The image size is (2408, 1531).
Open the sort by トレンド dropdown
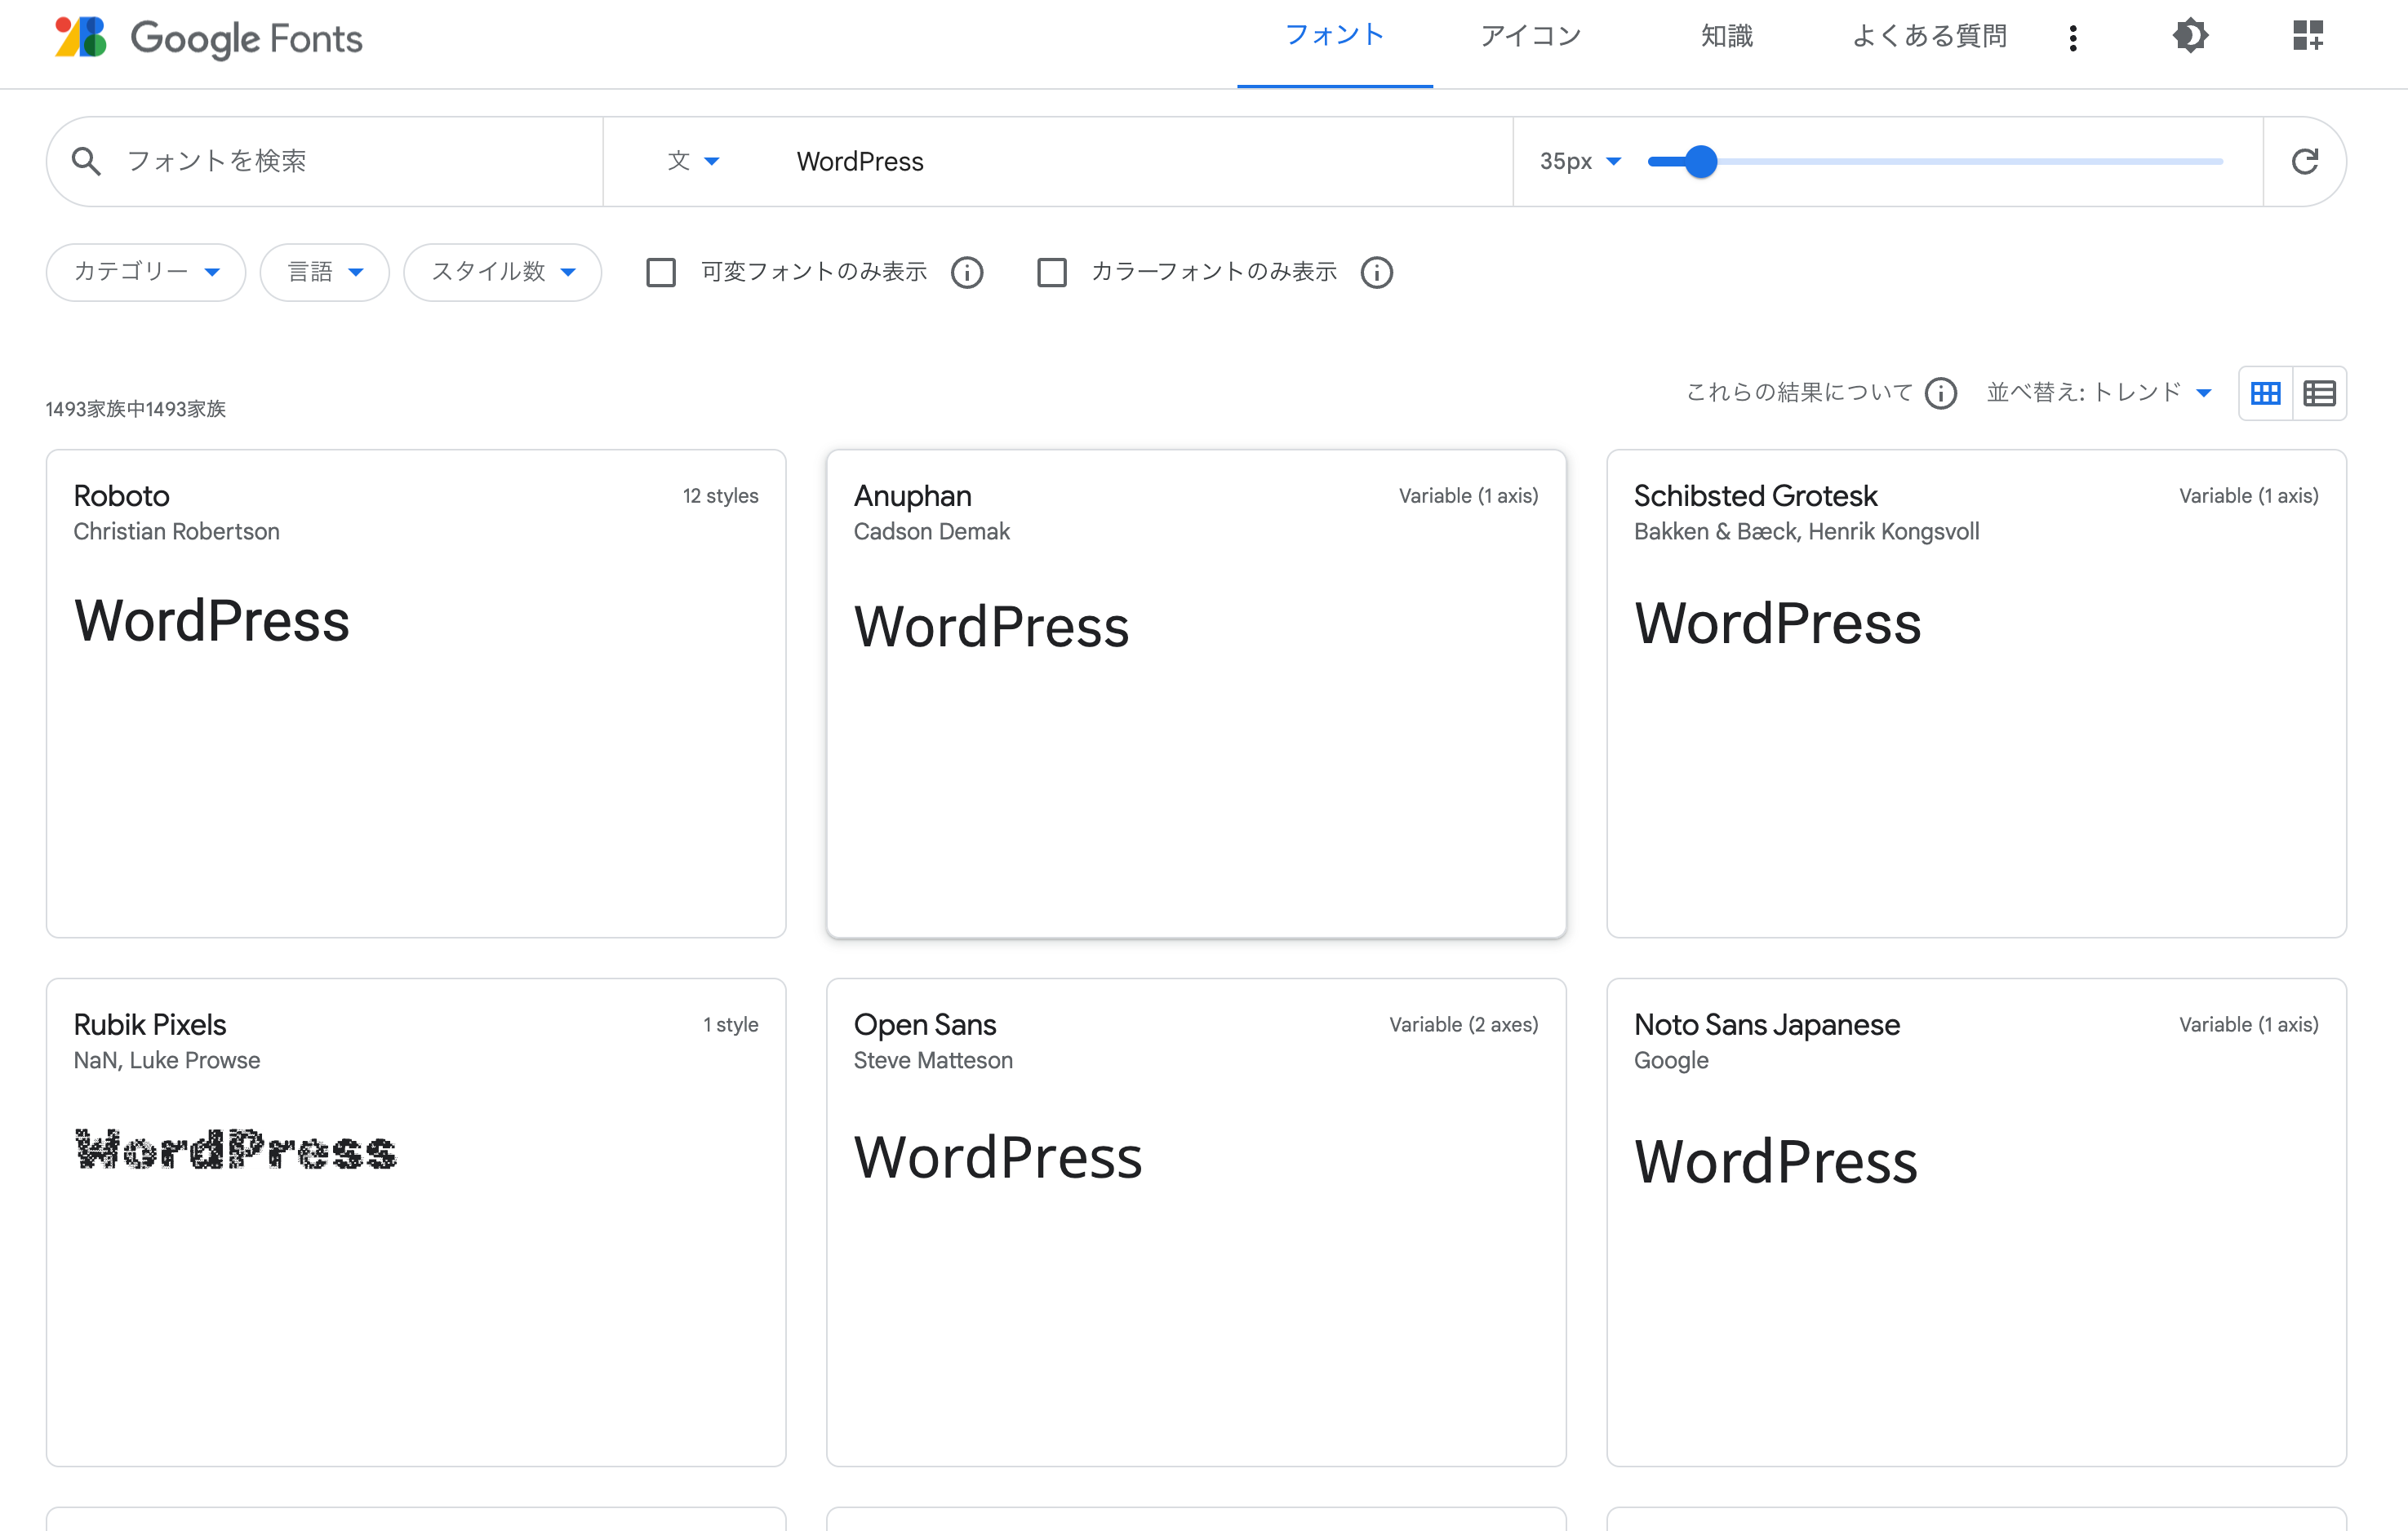(x=2099, y=392)
